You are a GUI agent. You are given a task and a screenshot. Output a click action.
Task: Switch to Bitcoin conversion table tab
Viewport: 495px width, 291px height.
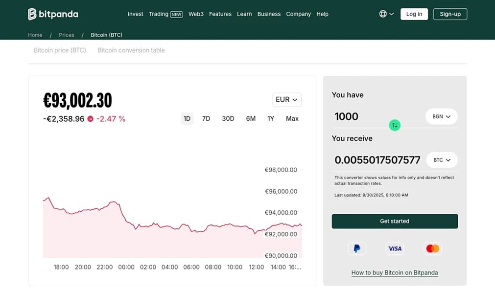[131, 50]
